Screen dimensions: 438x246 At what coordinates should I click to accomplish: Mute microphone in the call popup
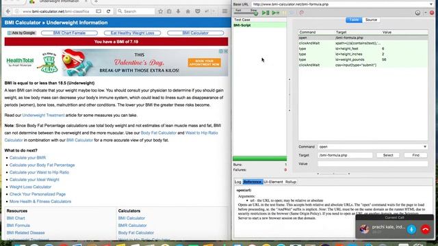click(x=411, y=230)
